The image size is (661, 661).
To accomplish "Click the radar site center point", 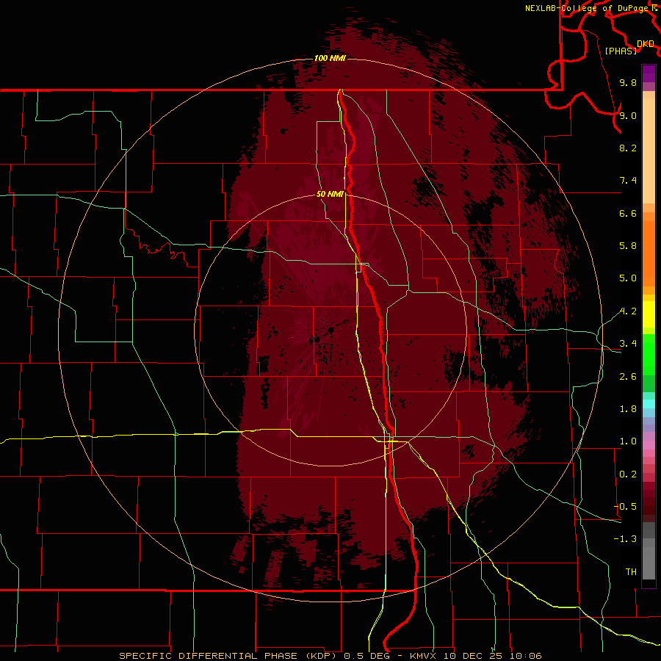I will (x=331, y=330).
